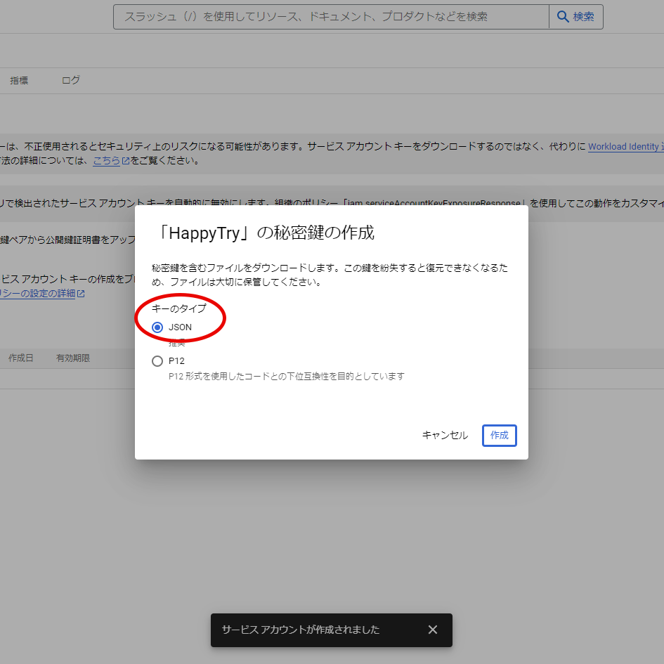The height and width of the screenshot is (664, 664).
Task: Cancel the secret key dialog with キャンセル
Action: (445, 436)
